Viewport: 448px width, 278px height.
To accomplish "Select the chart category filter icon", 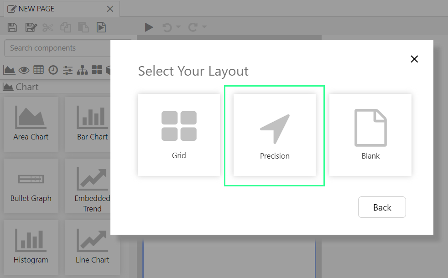I will [9, 70].
